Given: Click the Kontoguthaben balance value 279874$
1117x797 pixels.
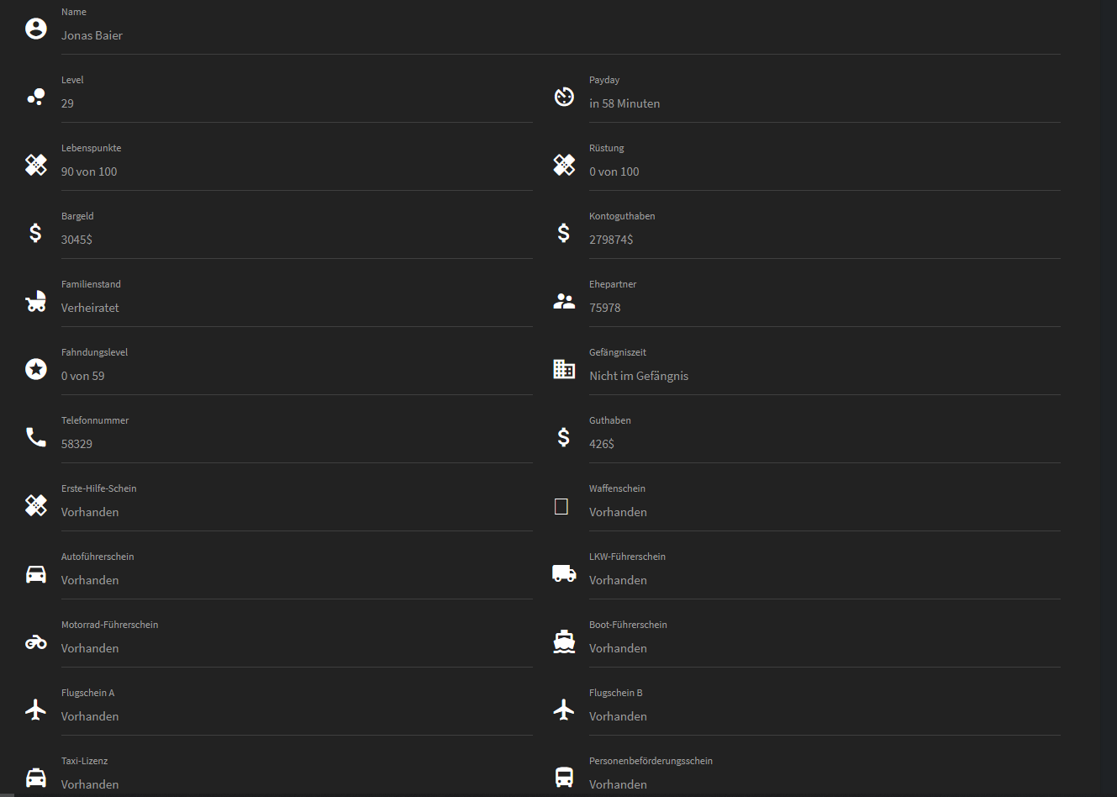Looking at the screenshot, I should pos(612,240).
